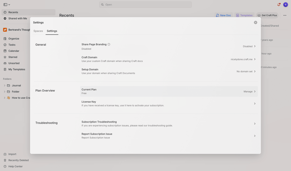The image size is (291, 171).
Task: Click the Open search field
Action: (x=145, y=5)
